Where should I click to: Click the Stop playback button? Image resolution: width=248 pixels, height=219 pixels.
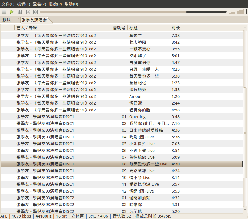[4, 12]
